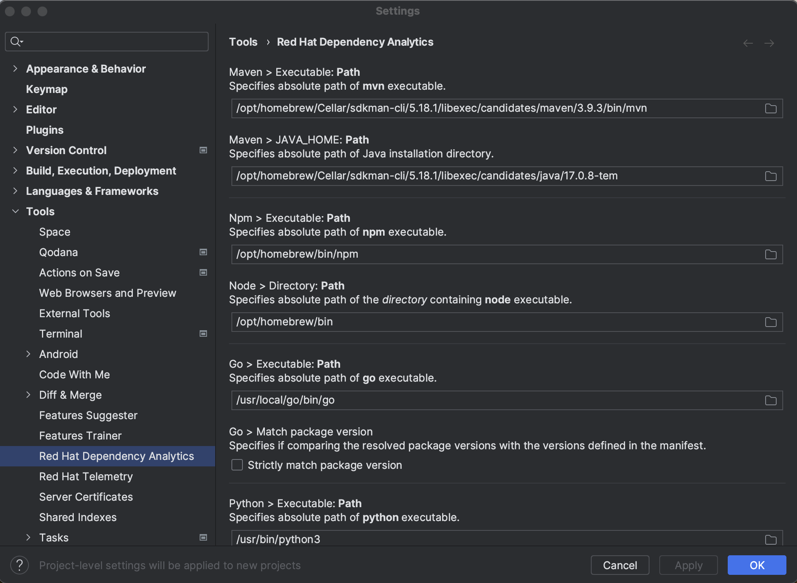Expand the Android settings node
797x583 pixels.
(x=28, y=354)
